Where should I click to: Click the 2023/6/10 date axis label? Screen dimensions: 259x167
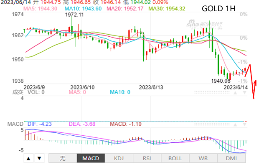click(82, 87)
